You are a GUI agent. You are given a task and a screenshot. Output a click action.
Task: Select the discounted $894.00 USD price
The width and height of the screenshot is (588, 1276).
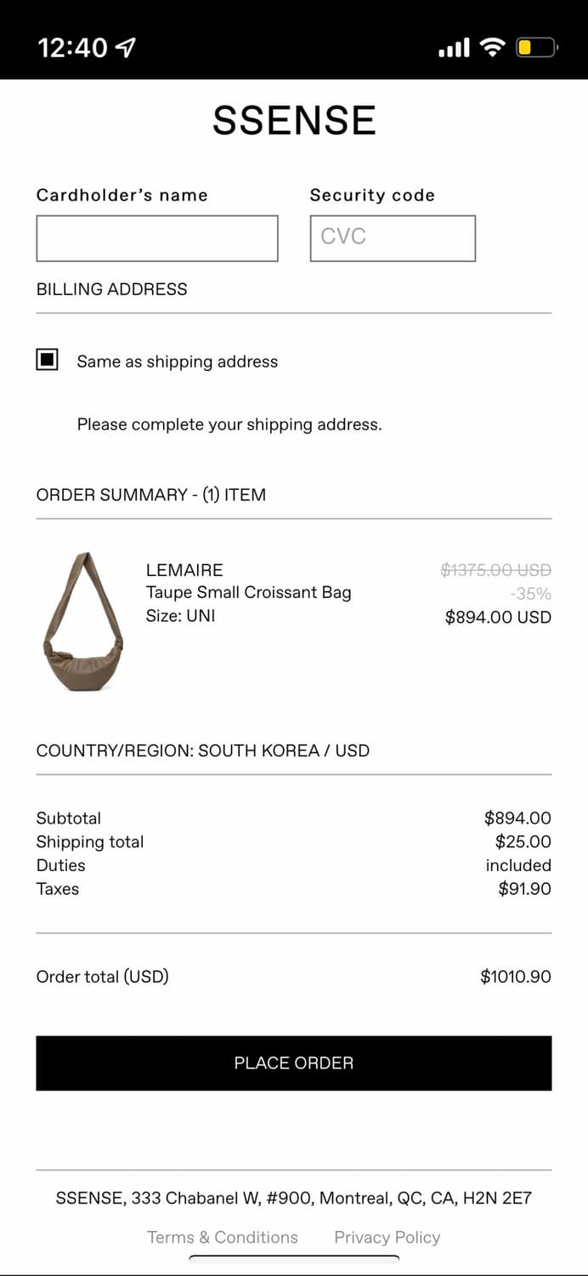tap(499, 617)
